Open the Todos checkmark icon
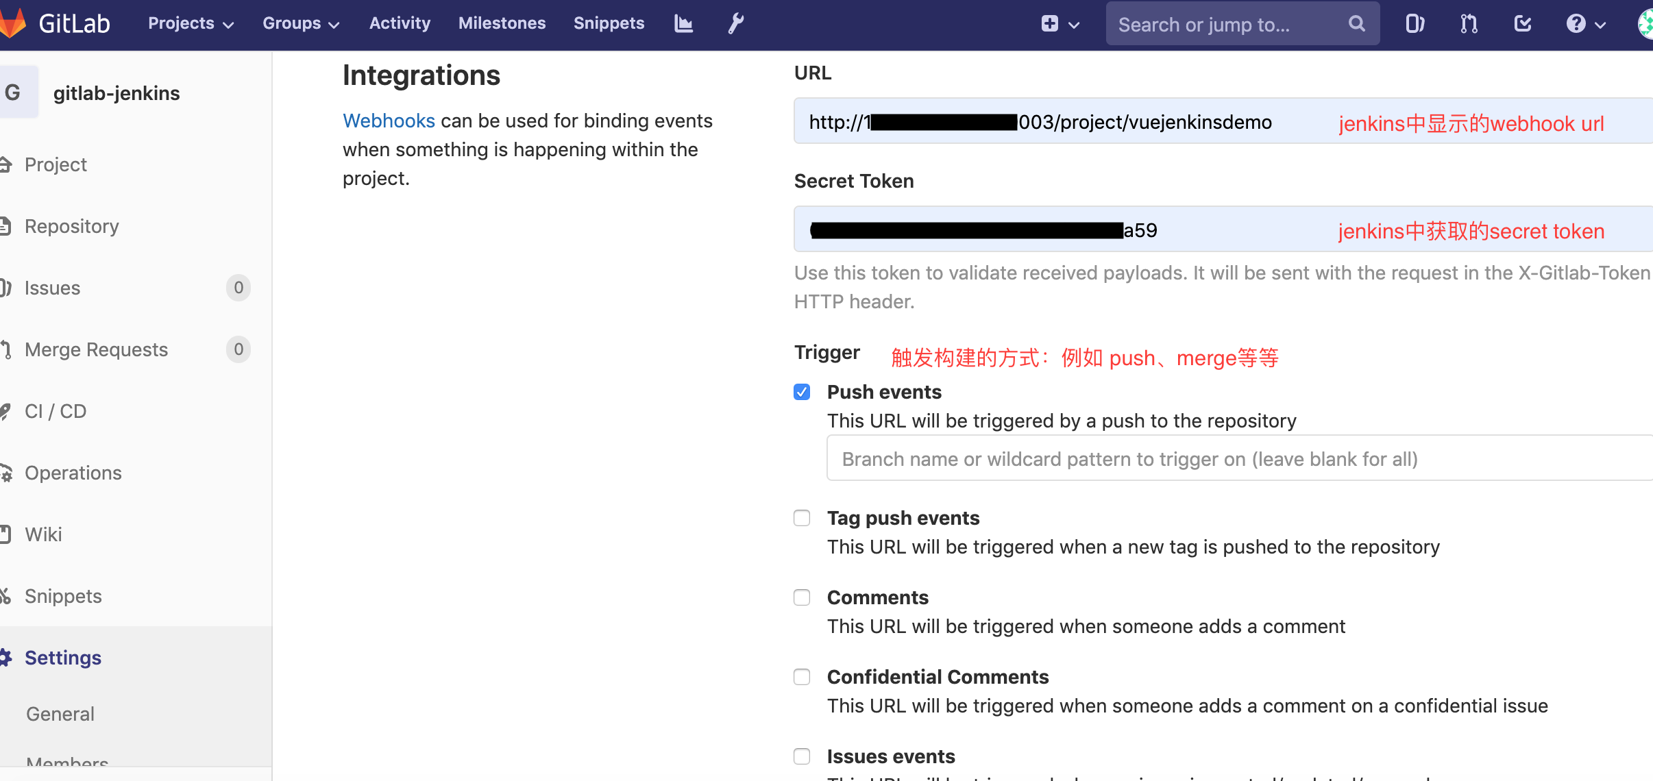This screenshot has width=1653, height=781. tap(1521, 23)
